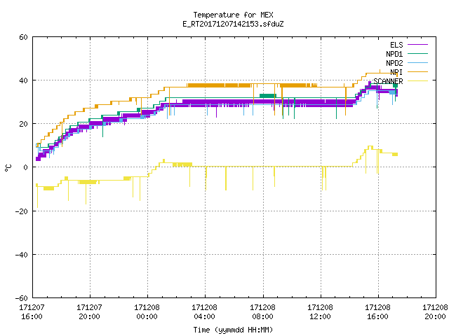Click the purple ELS legend line sample
Screen dimensions: 449x336
pos(418,45)
